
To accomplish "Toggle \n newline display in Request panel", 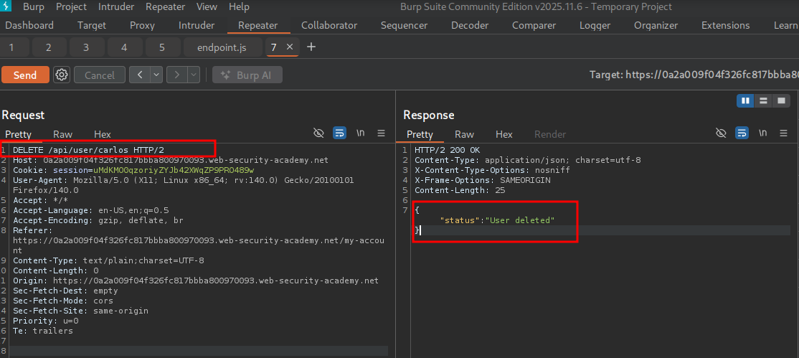I will (x=360, y=133).
